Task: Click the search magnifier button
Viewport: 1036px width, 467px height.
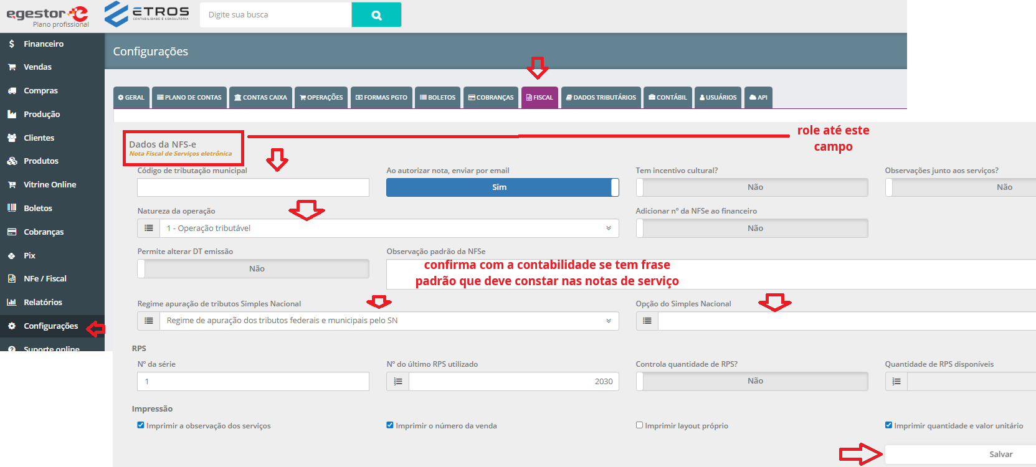Action: [376, 14]
